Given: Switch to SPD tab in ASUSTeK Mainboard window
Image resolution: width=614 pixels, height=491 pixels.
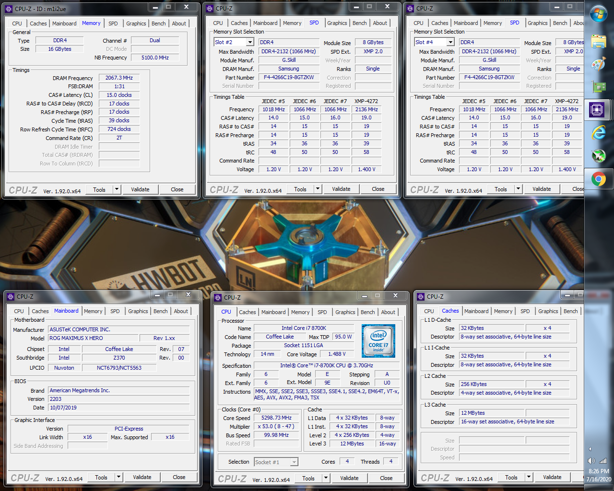Looking at the screenshot, I should coord(115,311).
